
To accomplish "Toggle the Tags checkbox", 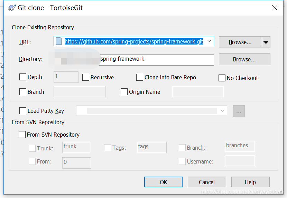I will pyautogui.click(x=108, y=148).
